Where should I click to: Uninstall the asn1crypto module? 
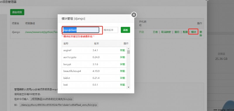pos(123,57)
